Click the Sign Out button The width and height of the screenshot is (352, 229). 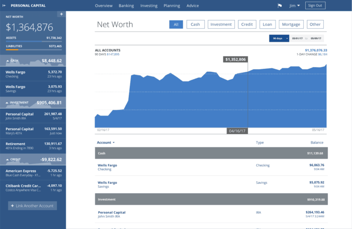[315, 6]
